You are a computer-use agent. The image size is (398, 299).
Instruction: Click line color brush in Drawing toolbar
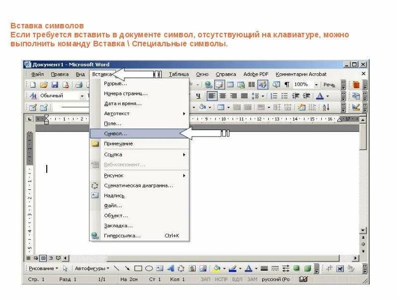click(x=232, y=268)
